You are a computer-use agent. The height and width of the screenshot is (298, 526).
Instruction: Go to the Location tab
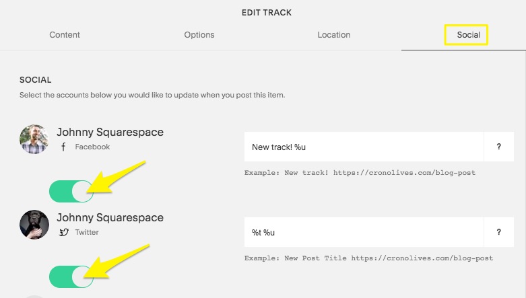334,35
